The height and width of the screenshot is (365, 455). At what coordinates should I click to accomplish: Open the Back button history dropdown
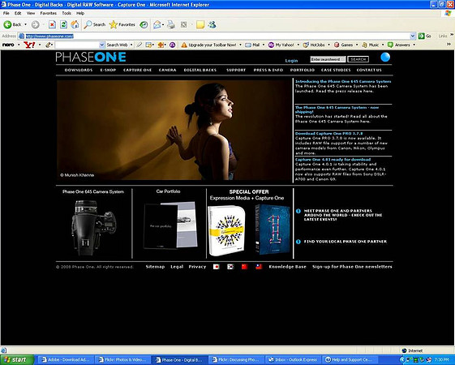pyautogui.click(x=25, y=24)
